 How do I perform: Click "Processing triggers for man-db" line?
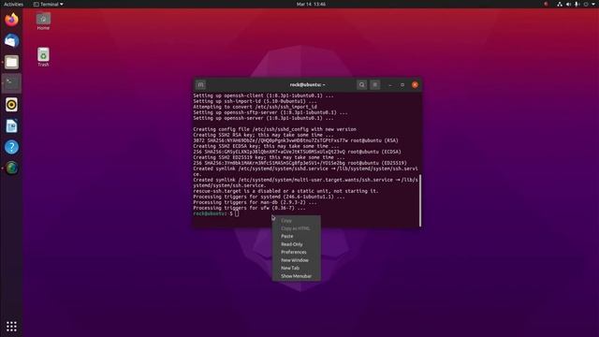[x=255, y=202]
